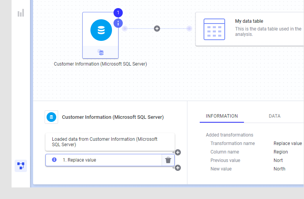
Task: Insert a transformation with plus above Replace value
Action: (178, 152)
